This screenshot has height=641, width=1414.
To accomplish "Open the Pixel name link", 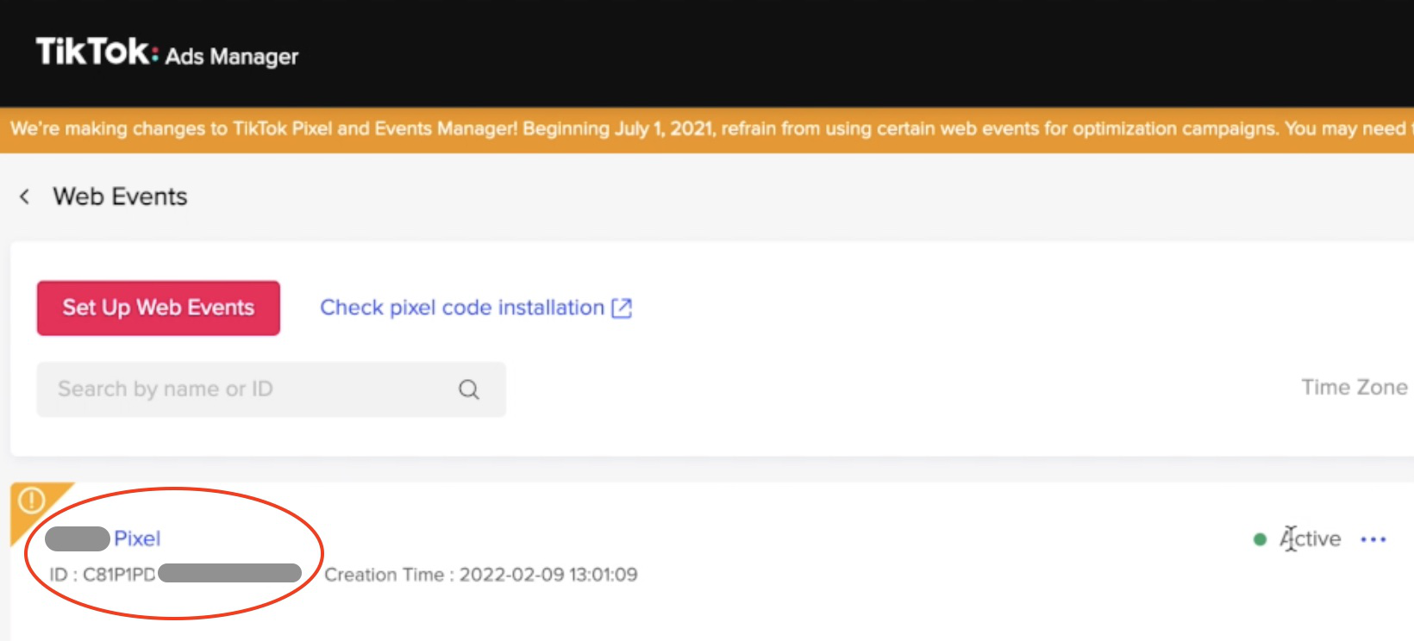I will pos(137,538).
